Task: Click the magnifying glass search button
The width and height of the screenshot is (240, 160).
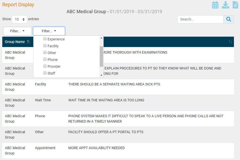Action: click(229, 19)
